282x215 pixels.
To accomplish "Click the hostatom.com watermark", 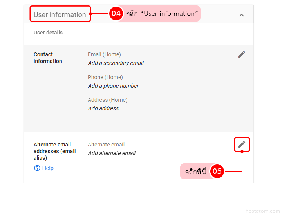I will click(262, 211).
